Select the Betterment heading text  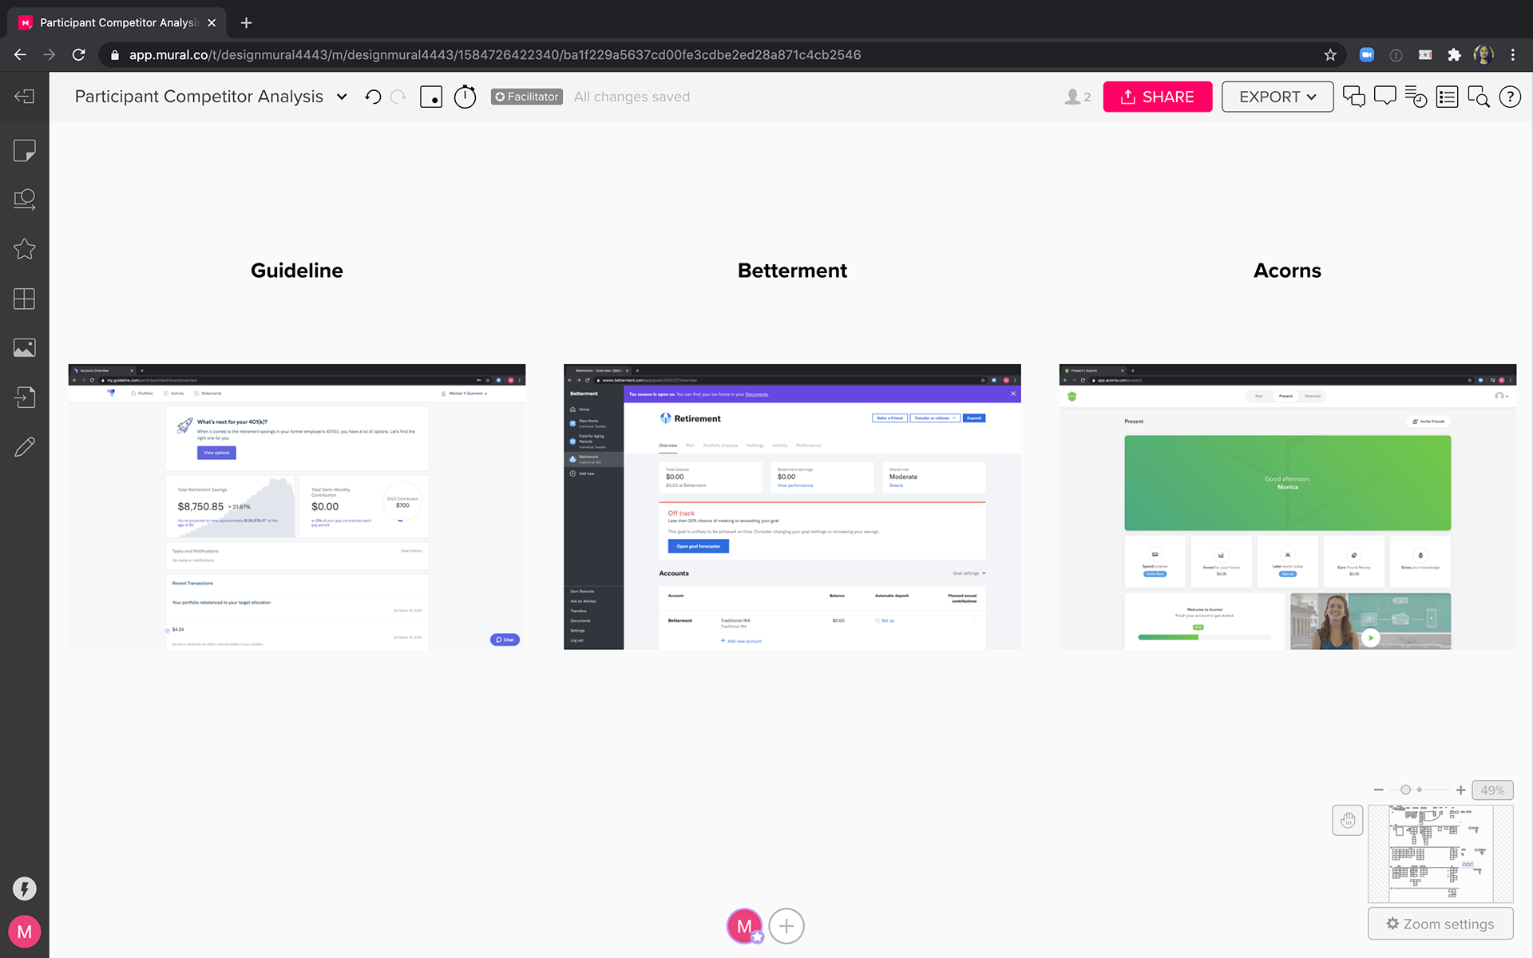tap(792, 271)
